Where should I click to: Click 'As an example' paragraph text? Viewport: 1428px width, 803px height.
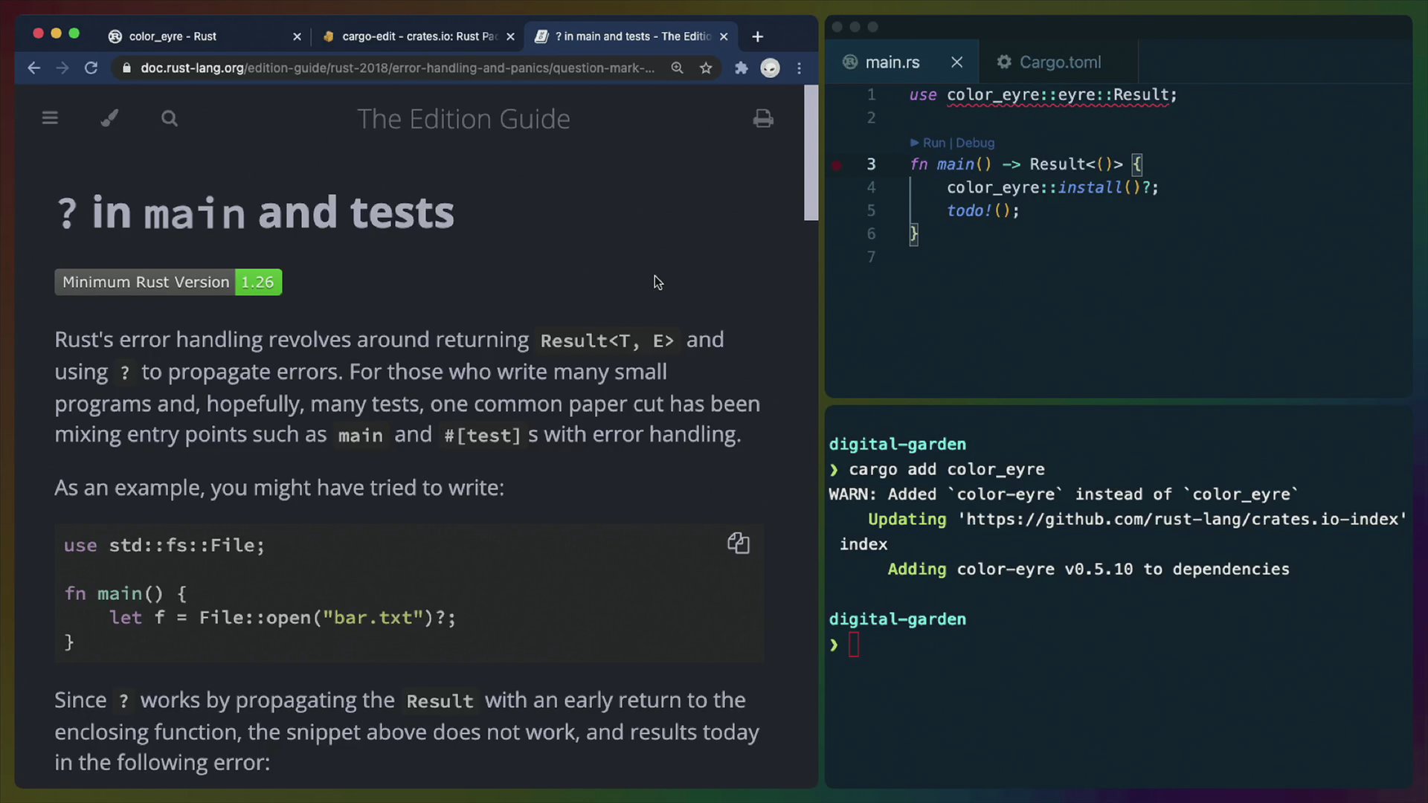tap(279, 488)
